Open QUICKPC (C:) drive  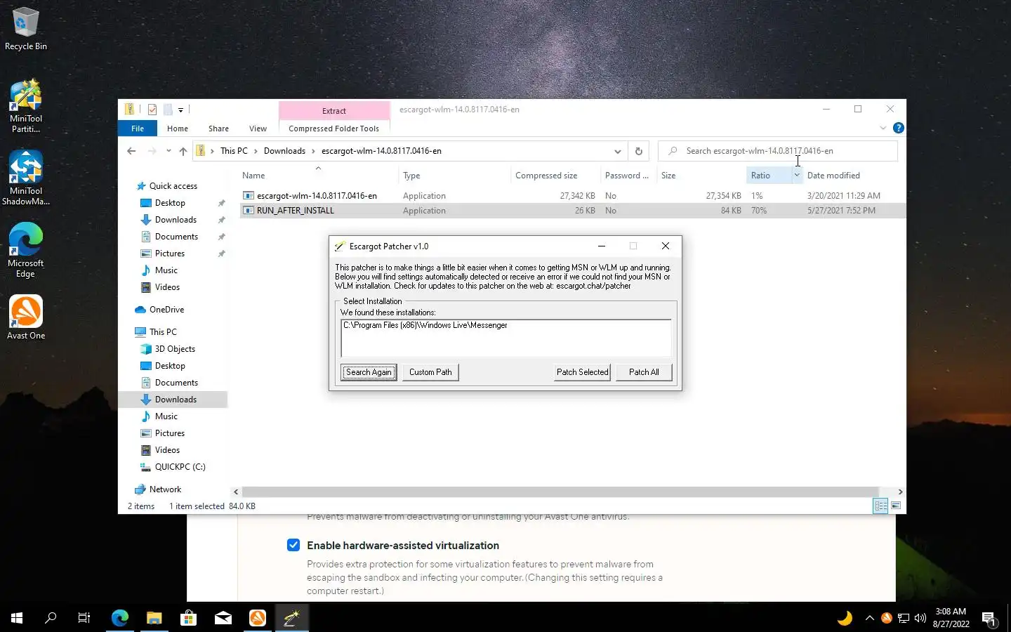pos(180,467)
